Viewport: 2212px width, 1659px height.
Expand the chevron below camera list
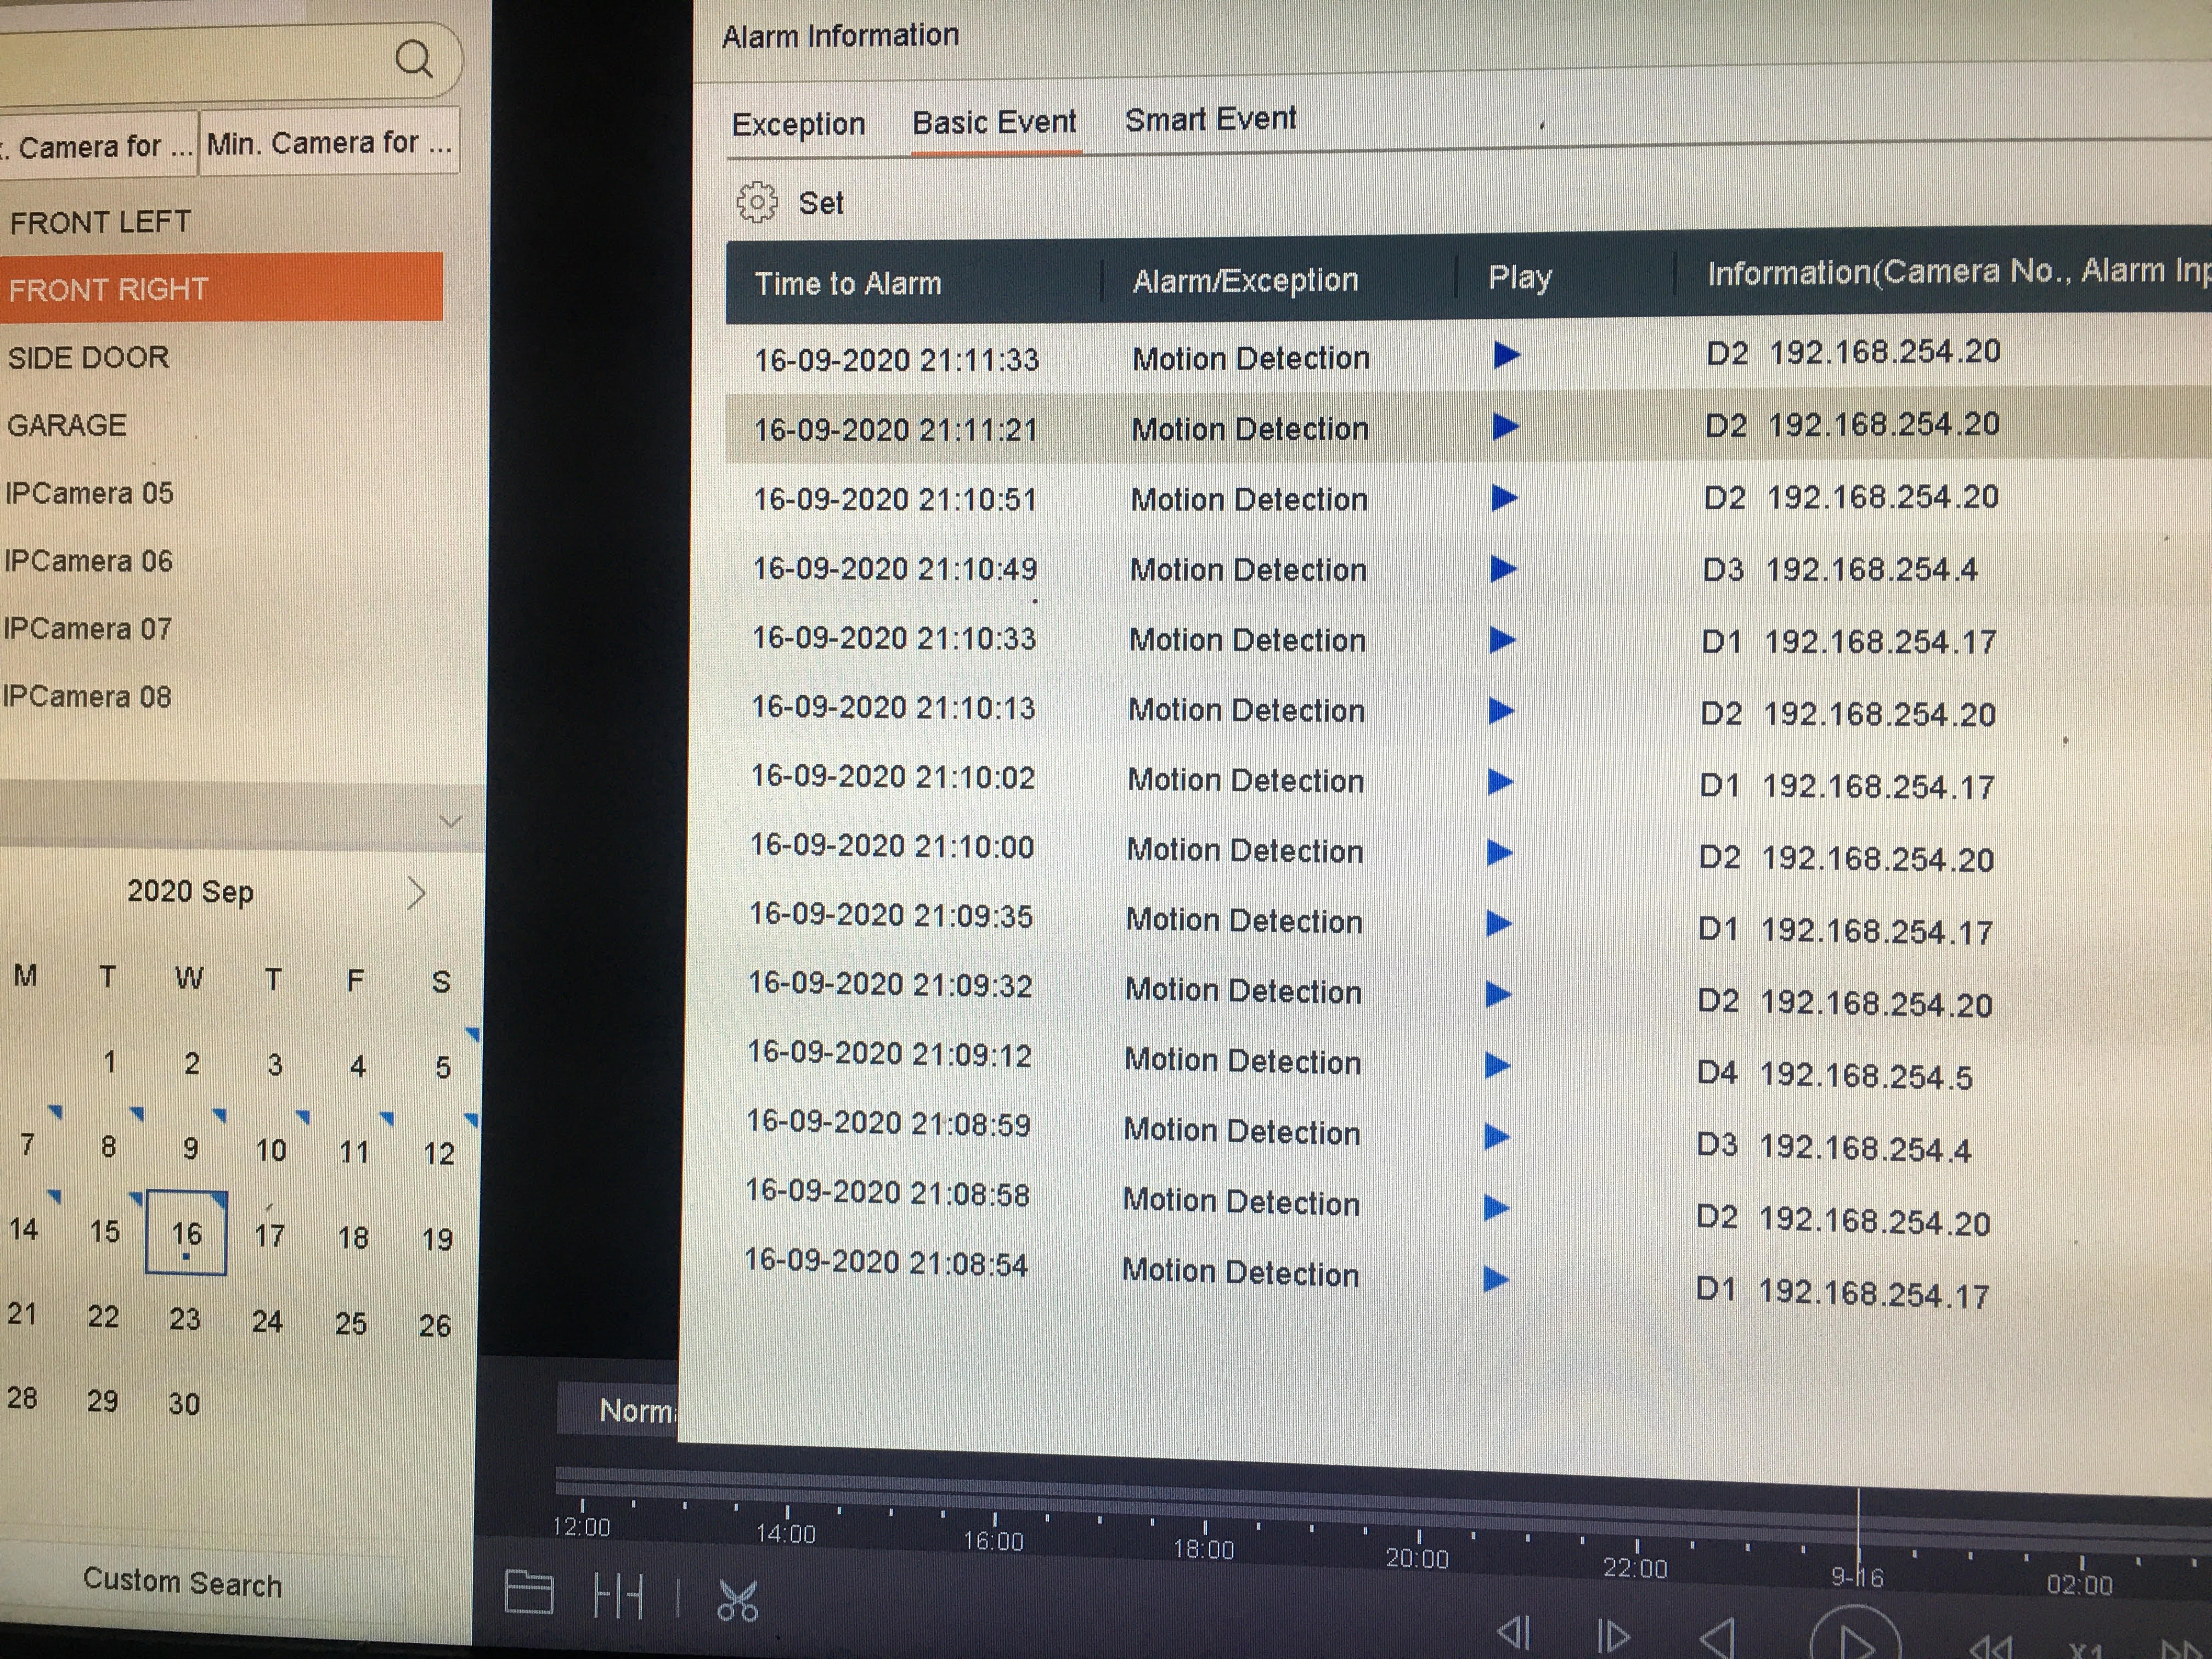click(450, 822)
